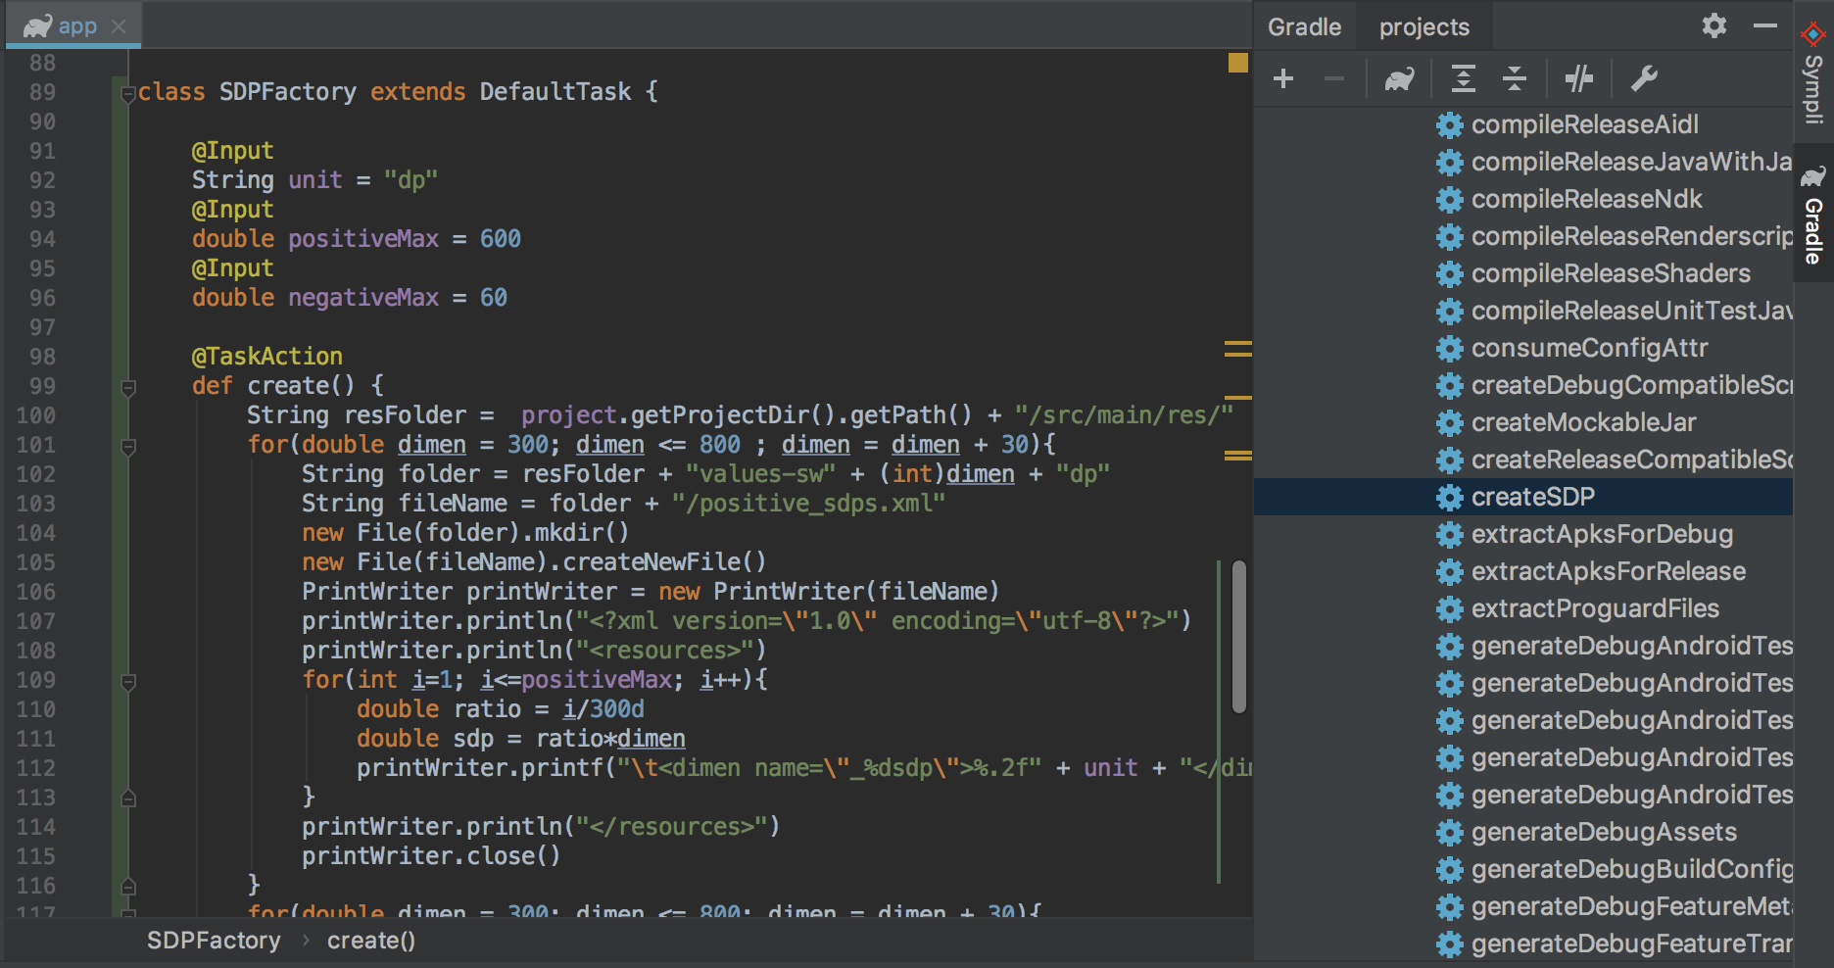The width and height of the screenshot is (1834, 968).
Task: Close the app editor tab
Action: click(x=119, y=26)
